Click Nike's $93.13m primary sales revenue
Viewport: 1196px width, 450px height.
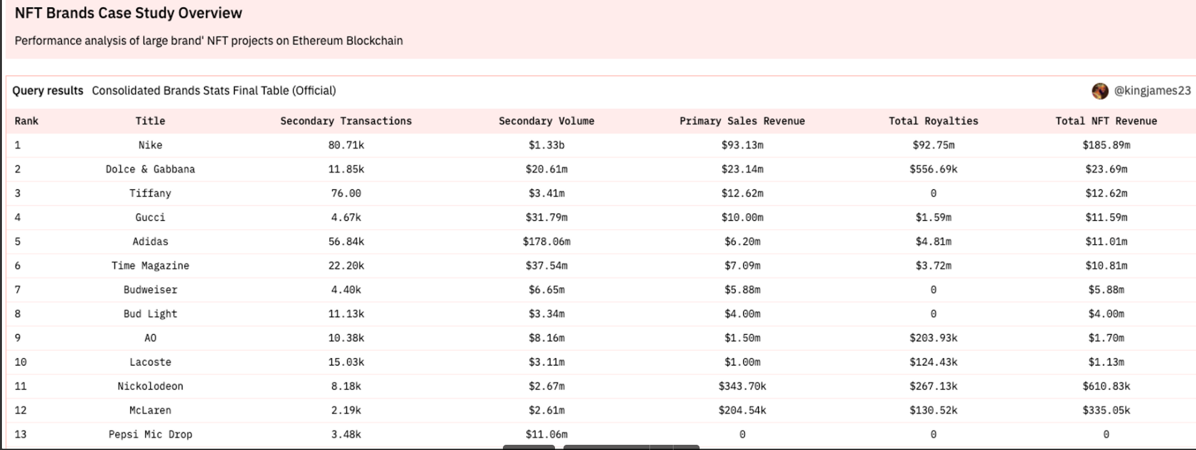click(742, 145)
